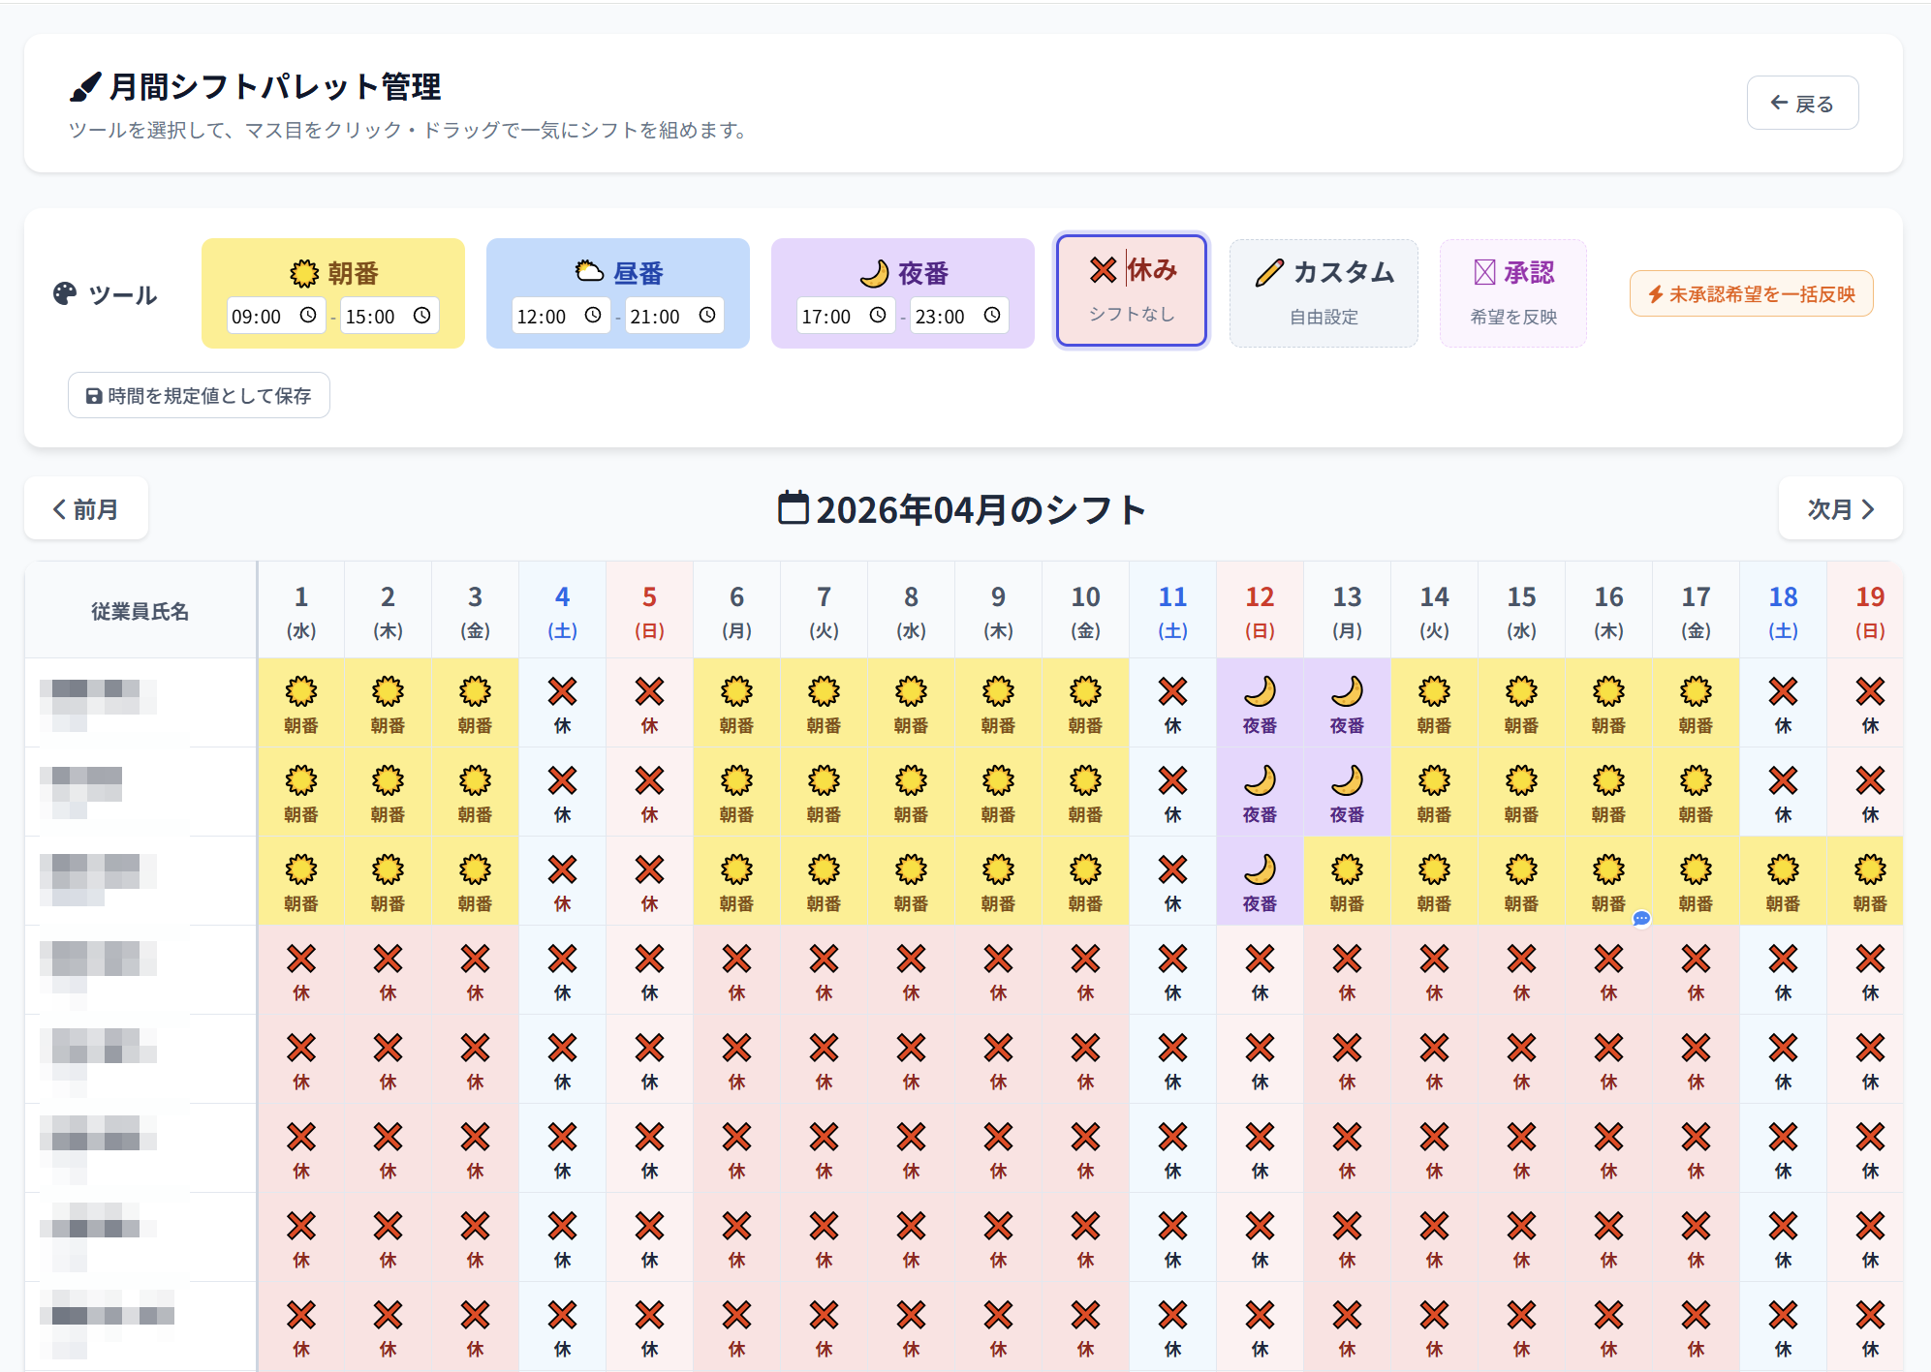Click the day 4 (土) column header
Image resolution: width=1931 pixels, height=1372 pixels.
pos(562,610)
